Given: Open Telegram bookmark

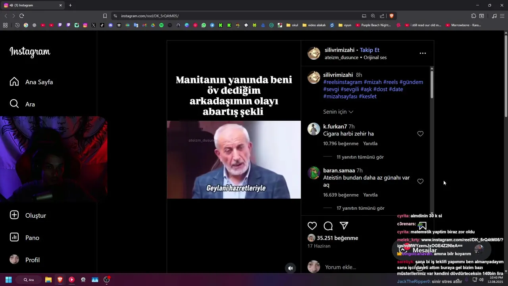Looking at the screenshot, I should coord(212,25).
